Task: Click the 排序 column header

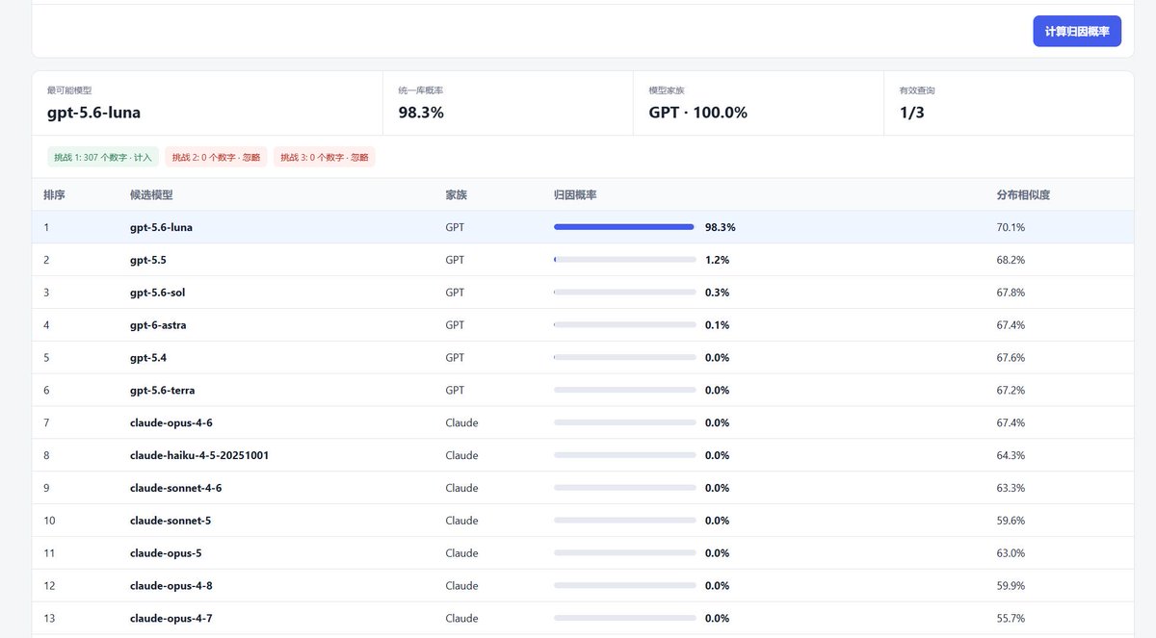Action: (x=54, y=194)
